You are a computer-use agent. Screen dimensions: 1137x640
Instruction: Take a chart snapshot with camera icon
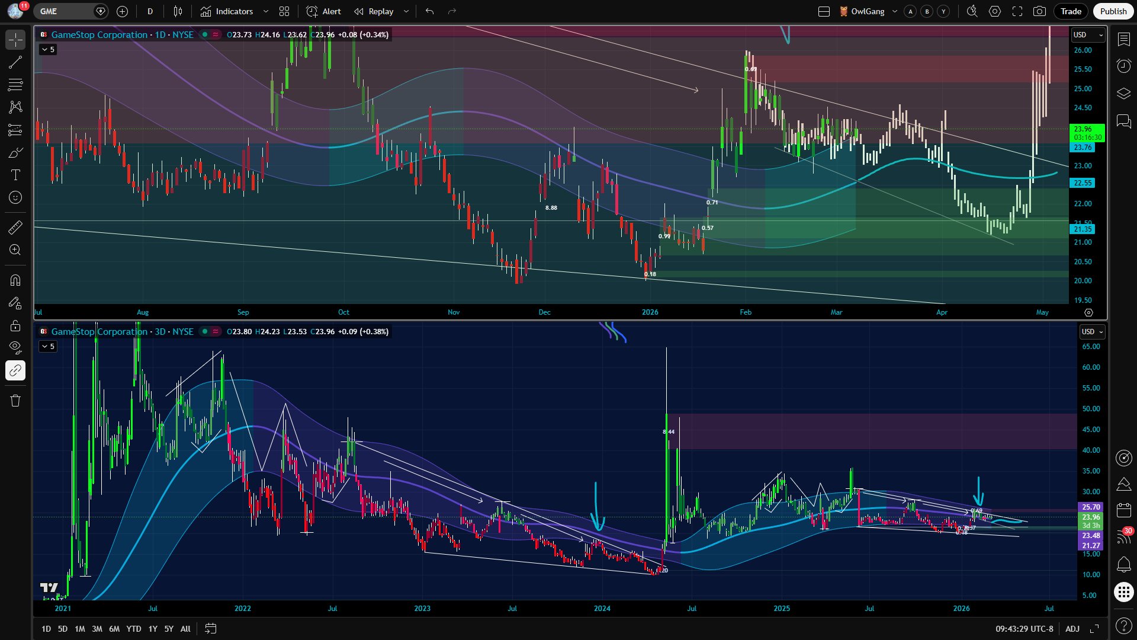[x=1039, y=11]
